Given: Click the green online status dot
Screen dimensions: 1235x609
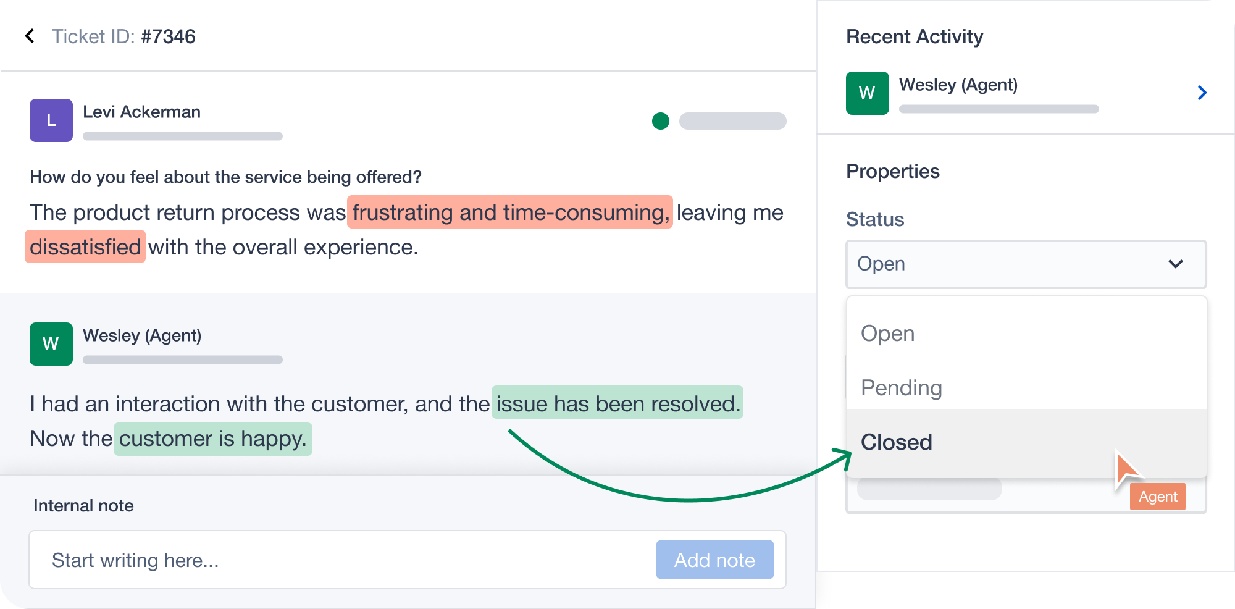Looking at the screenshot, I should tap(661, 121).
